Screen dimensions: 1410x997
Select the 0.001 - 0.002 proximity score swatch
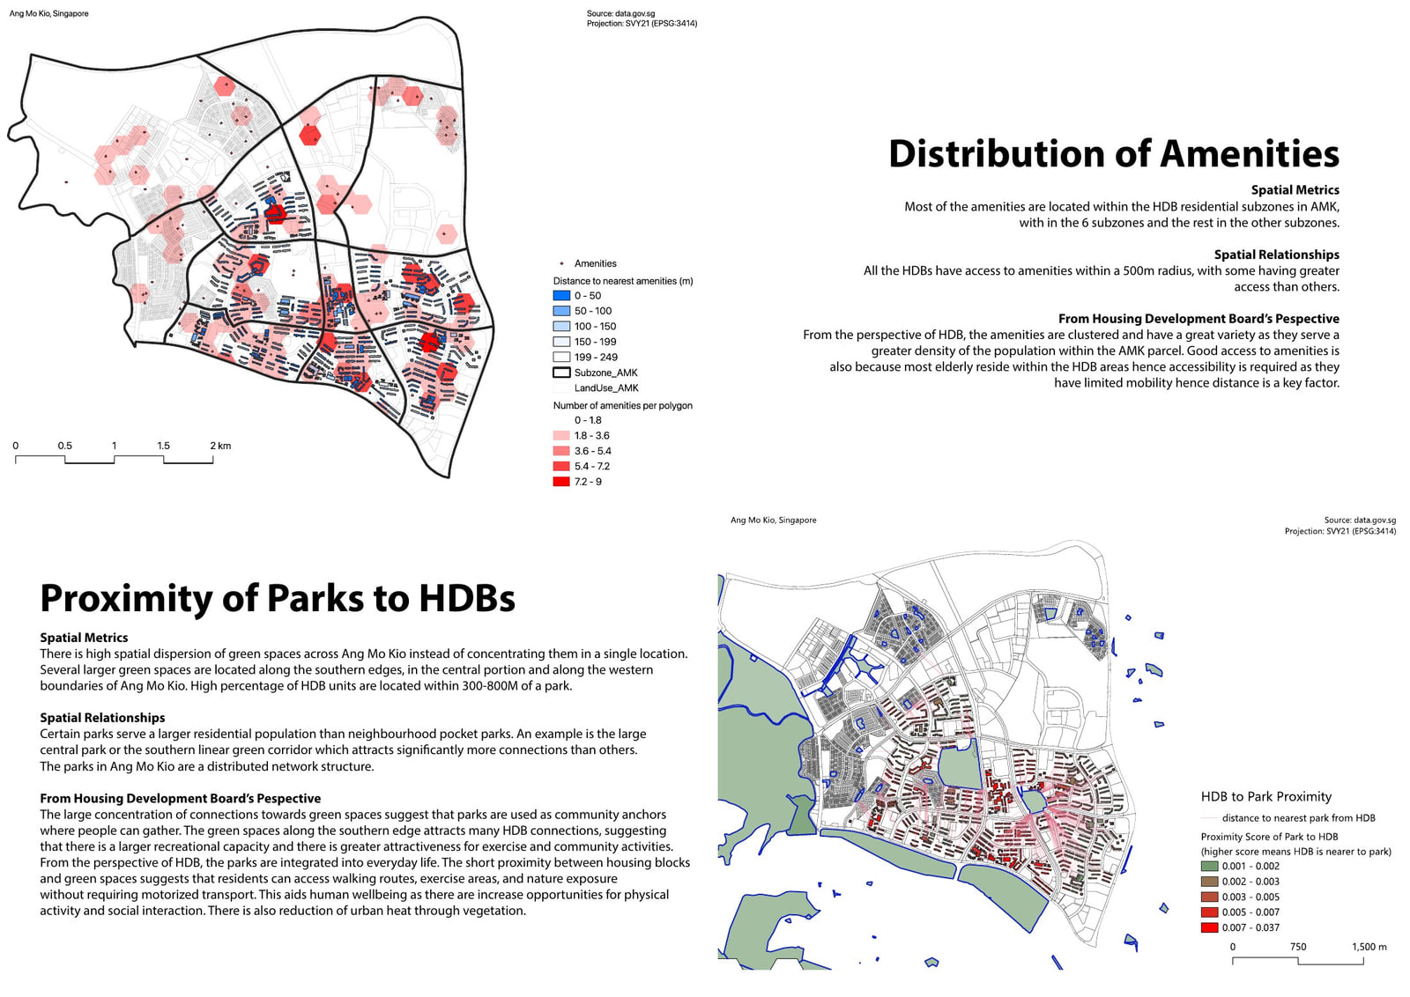(x=1209, y=867)
